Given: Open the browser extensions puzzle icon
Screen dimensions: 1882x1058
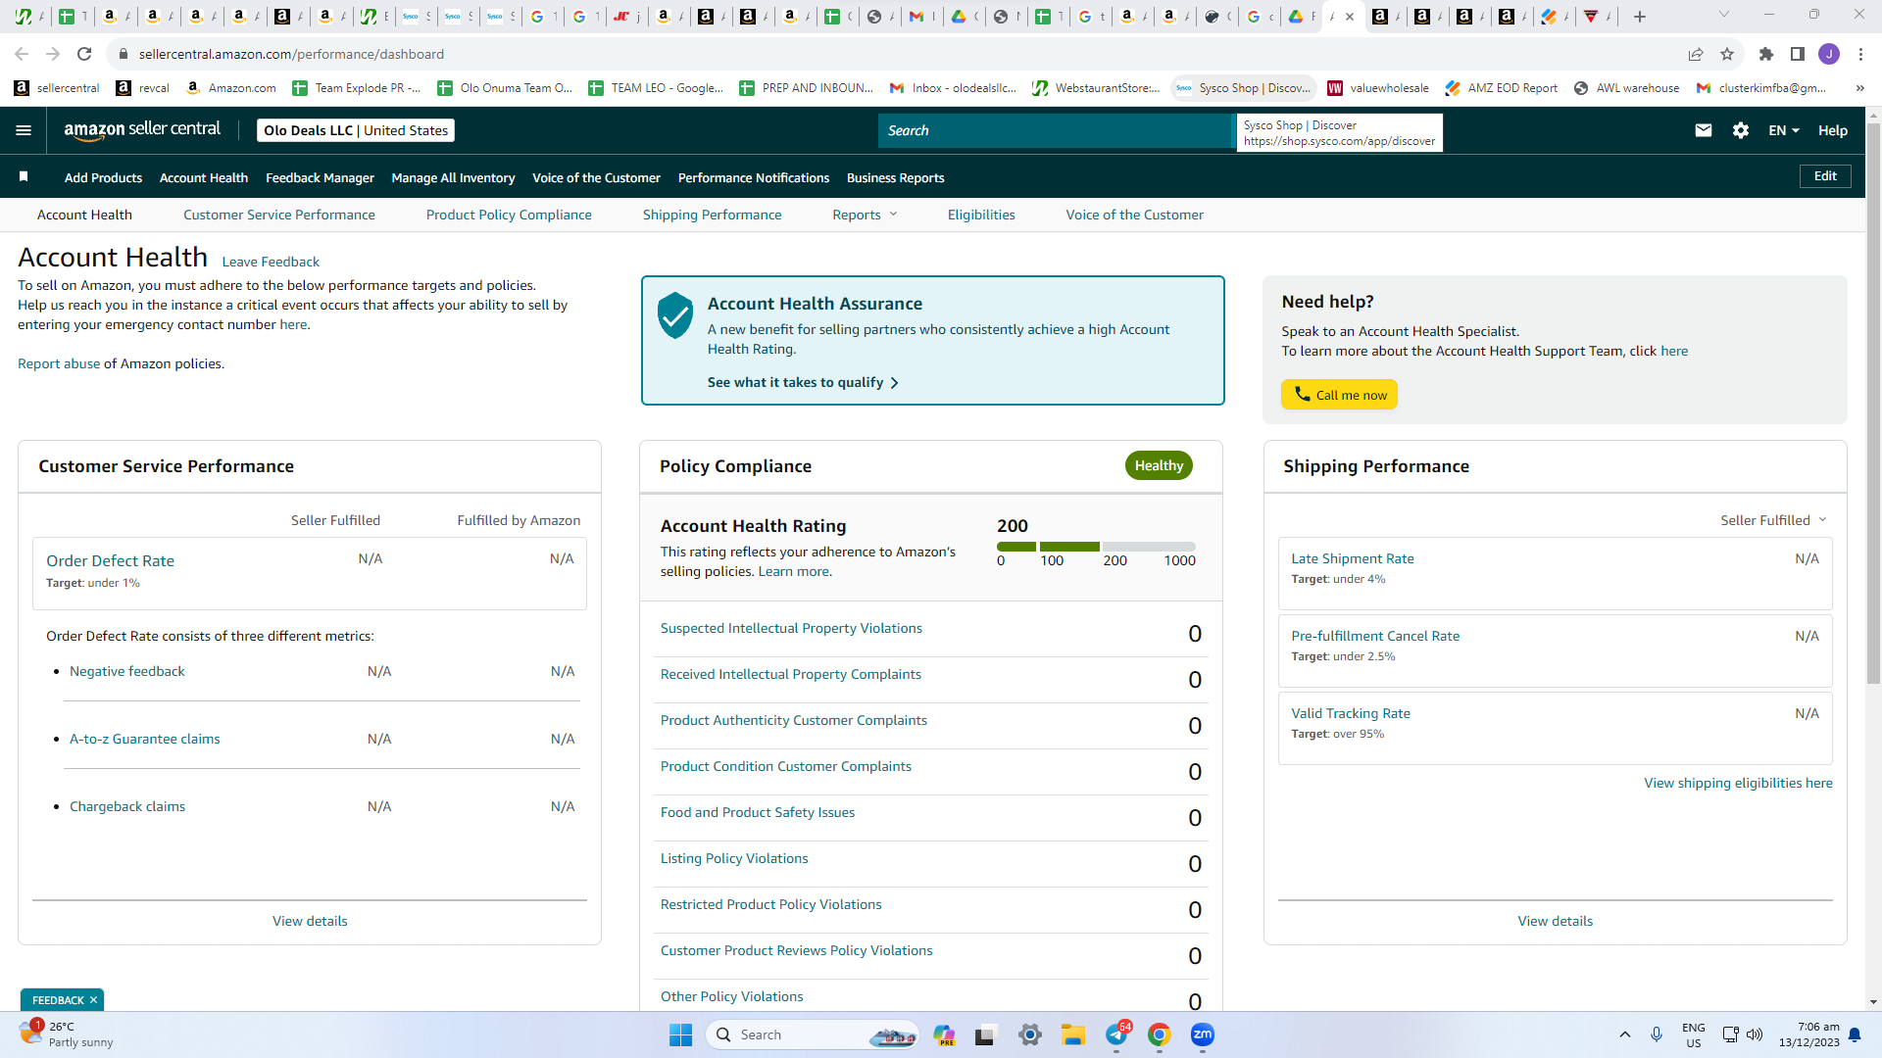Looking at the screenshot, I should [1766, 54].
